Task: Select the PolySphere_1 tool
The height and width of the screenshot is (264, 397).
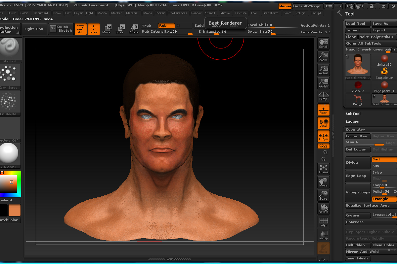Action: (x=384, y=87)
